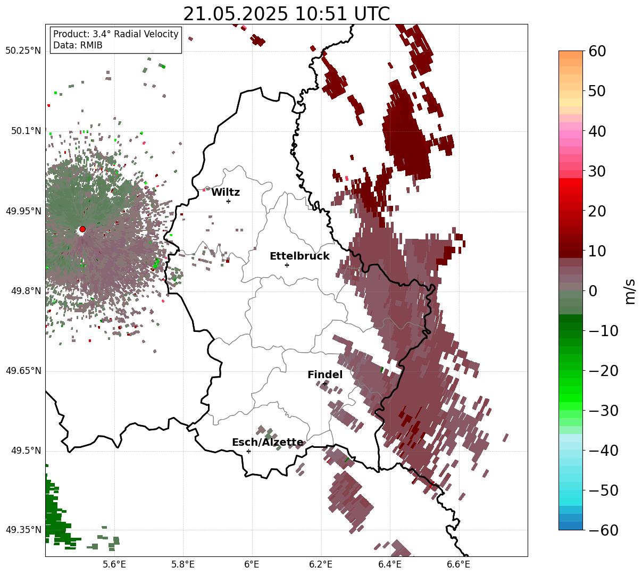Click the colorbar value −10
642x575 pixels.
click(603, 331)
